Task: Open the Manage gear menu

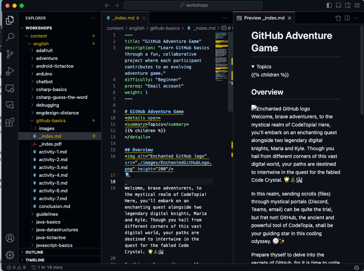Action: coord(10,255)
